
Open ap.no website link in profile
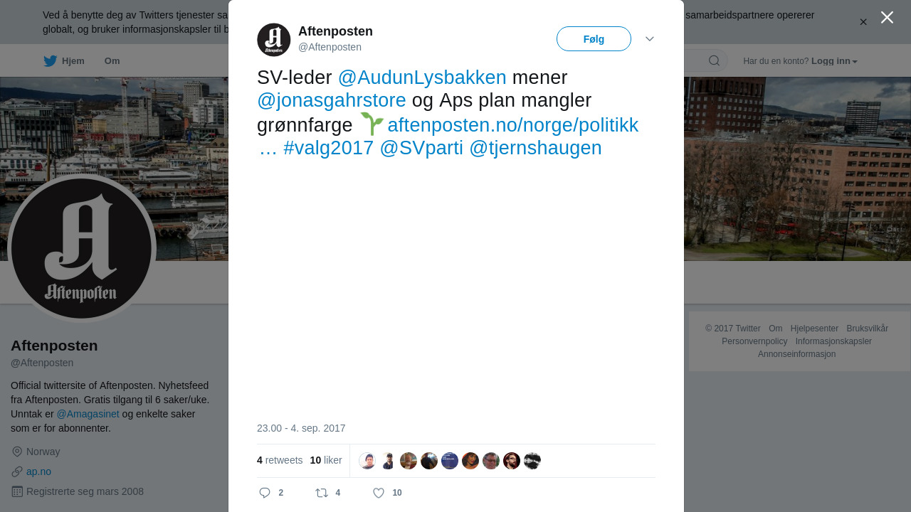coord(38,471)
